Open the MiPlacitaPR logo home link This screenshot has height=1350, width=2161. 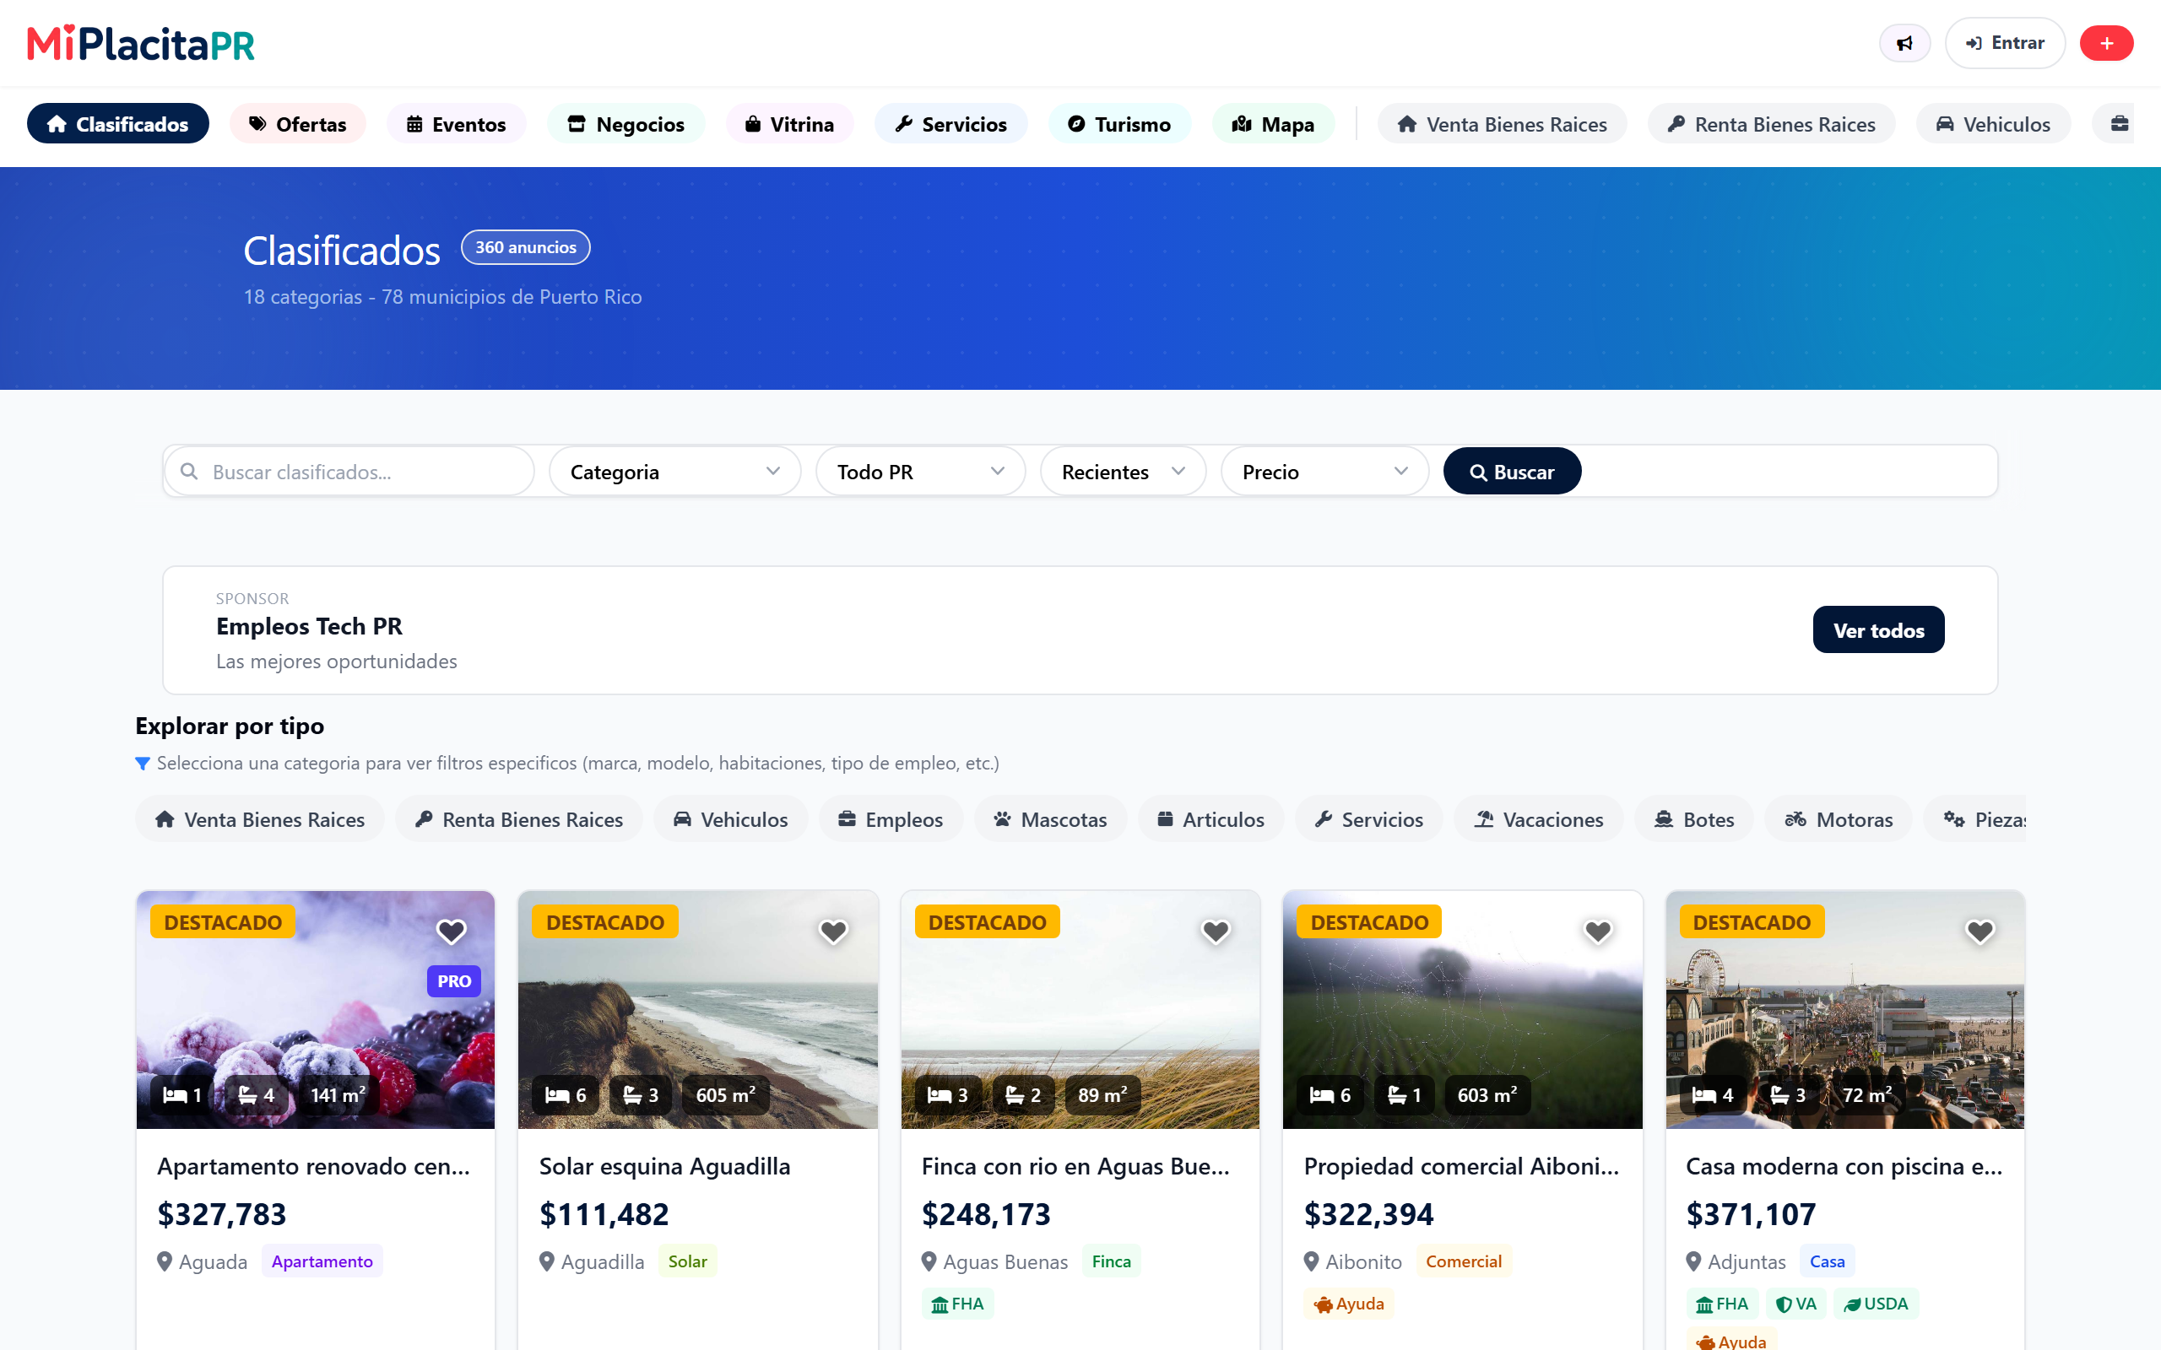coord(141,43)
